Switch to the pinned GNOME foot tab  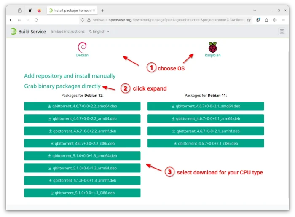30,11
